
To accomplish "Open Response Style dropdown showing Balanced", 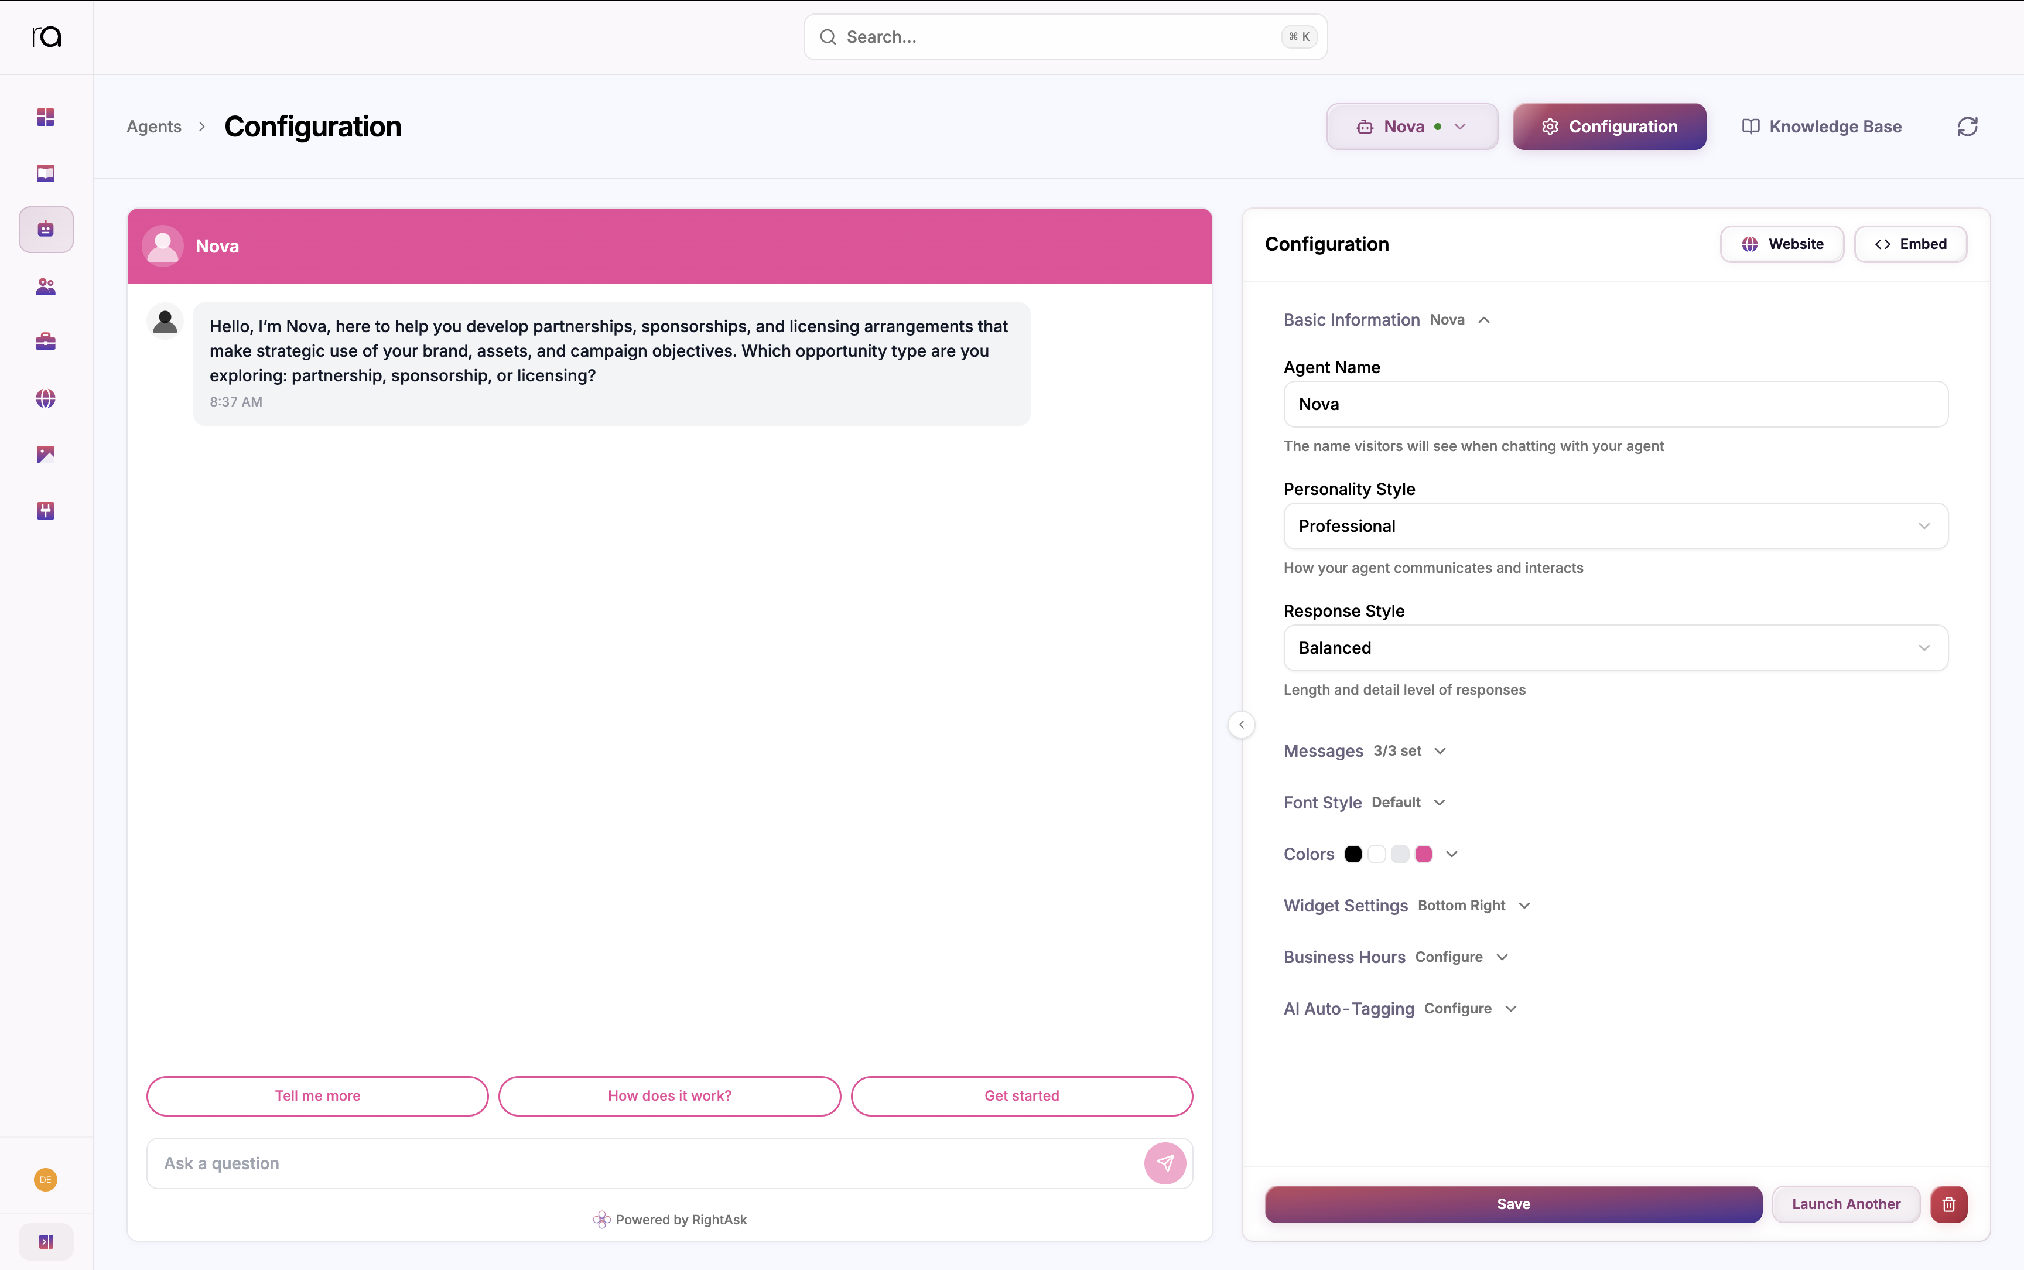I will (1615, 648).
